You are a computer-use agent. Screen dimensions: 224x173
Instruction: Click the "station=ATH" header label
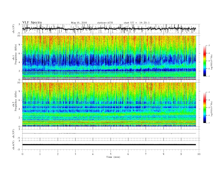coord(105,23)
